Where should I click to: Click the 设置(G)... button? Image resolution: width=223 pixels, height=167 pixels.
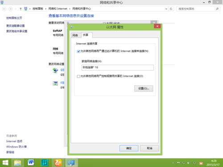point(144,89)
